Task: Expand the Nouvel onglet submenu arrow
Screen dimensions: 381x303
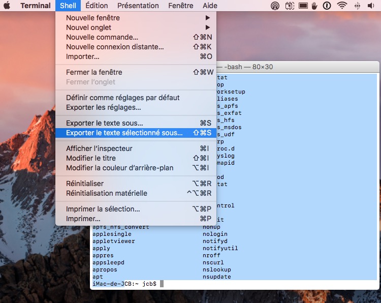Action: coord(207,27)
